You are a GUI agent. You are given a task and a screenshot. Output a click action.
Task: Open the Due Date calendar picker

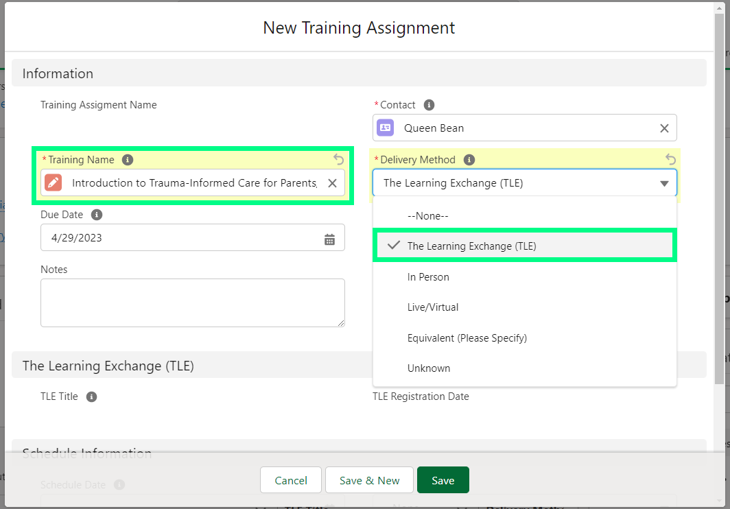coord(329,239)
